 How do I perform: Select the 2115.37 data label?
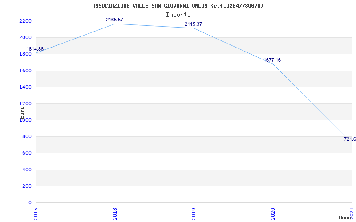point(193,24)
